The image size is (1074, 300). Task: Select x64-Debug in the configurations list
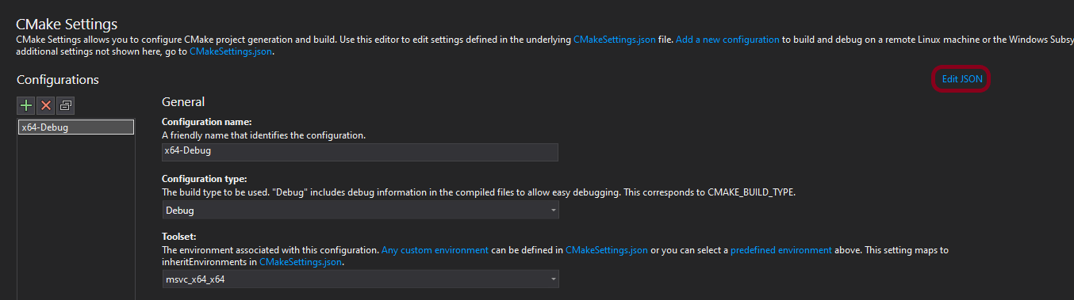76,127
